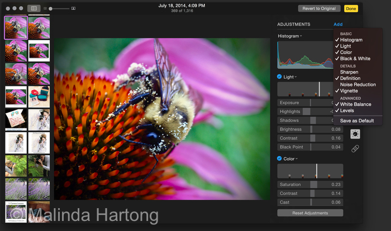This screenshot has height=231, width=391.
Task: Click the '369 of 1,316' photo counter
Action: coord(182,11)
